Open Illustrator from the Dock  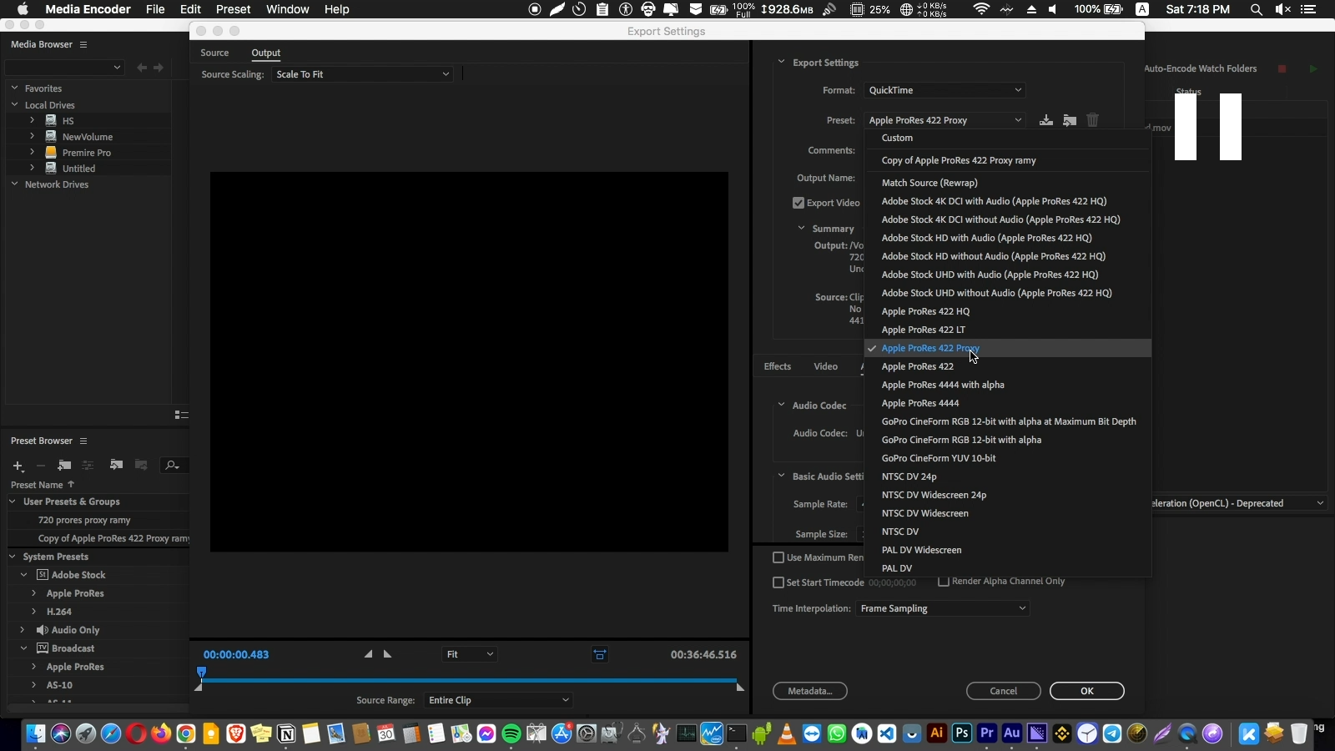coord(937,733)
